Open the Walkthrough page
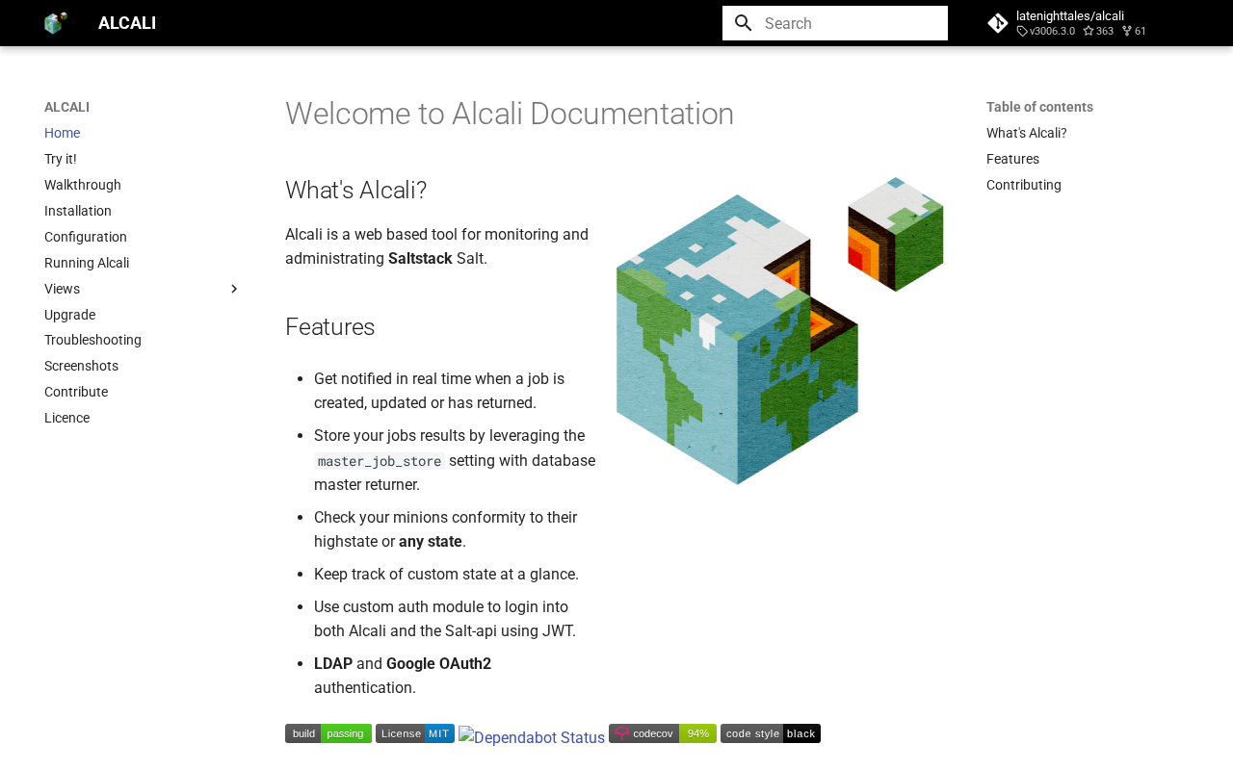The image size is (1233, 770). [x=83, y=185]
